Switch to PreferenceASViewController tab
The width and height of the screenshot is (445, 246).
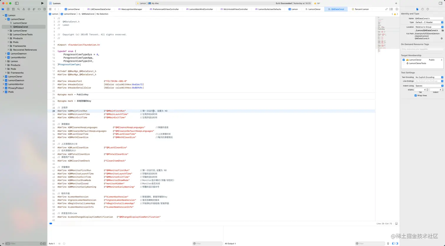164,9
